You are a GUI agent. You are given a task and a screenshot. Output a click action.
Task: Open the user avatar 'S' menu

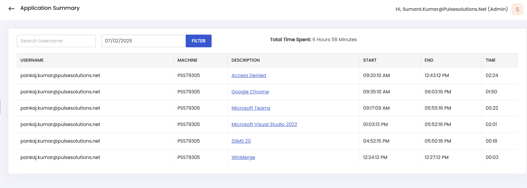pos(517,9)
